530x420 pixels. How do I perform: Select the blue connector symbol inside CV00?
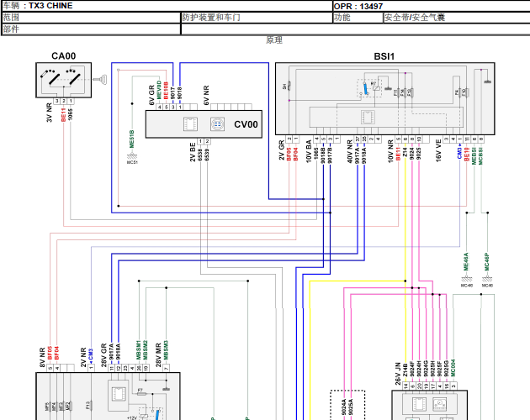(217, 124)
